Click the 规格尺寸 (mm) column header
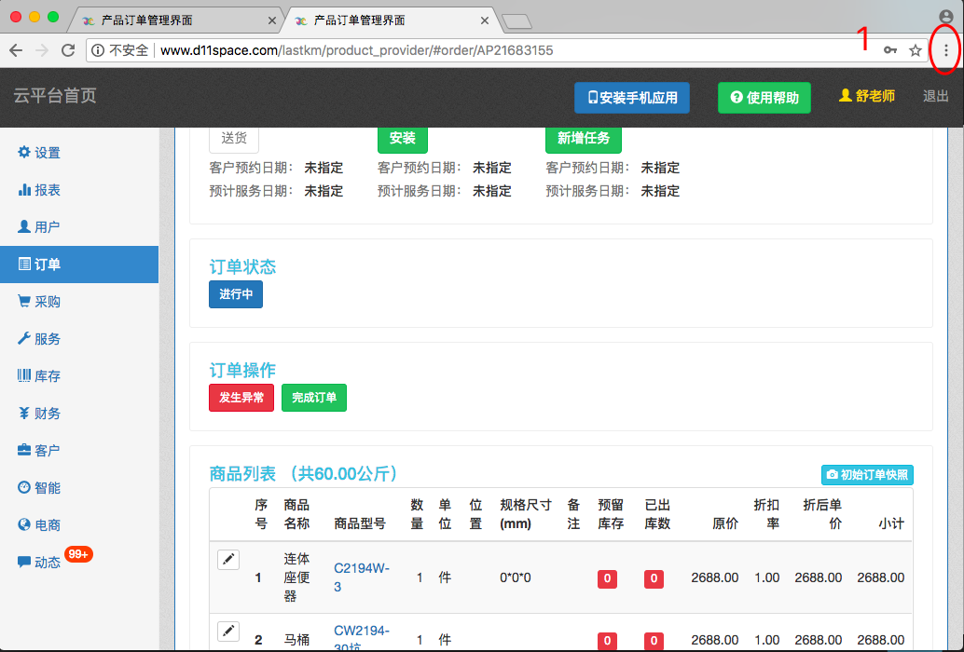Image resolution: width=964 pixels, height=652 pixels. pyautogui.click(x=526, y=514)
